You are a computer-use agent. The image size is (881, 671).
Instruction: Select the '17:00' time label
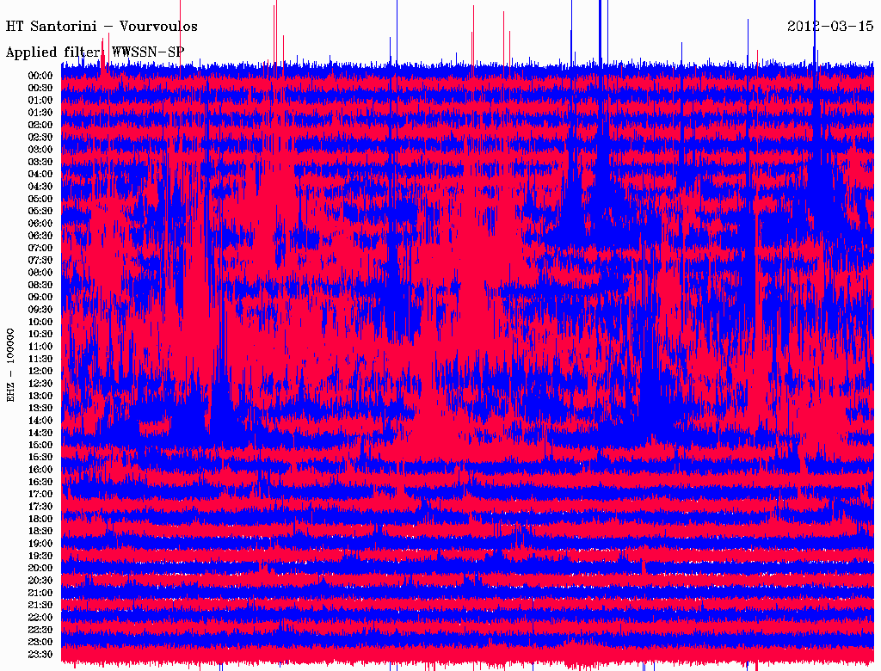[x=40, y=494]
